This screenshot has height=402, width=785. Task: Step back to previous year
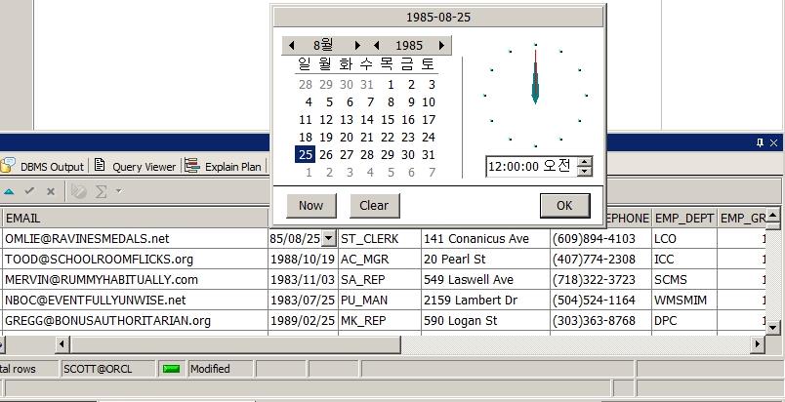[x=376, y=46]
